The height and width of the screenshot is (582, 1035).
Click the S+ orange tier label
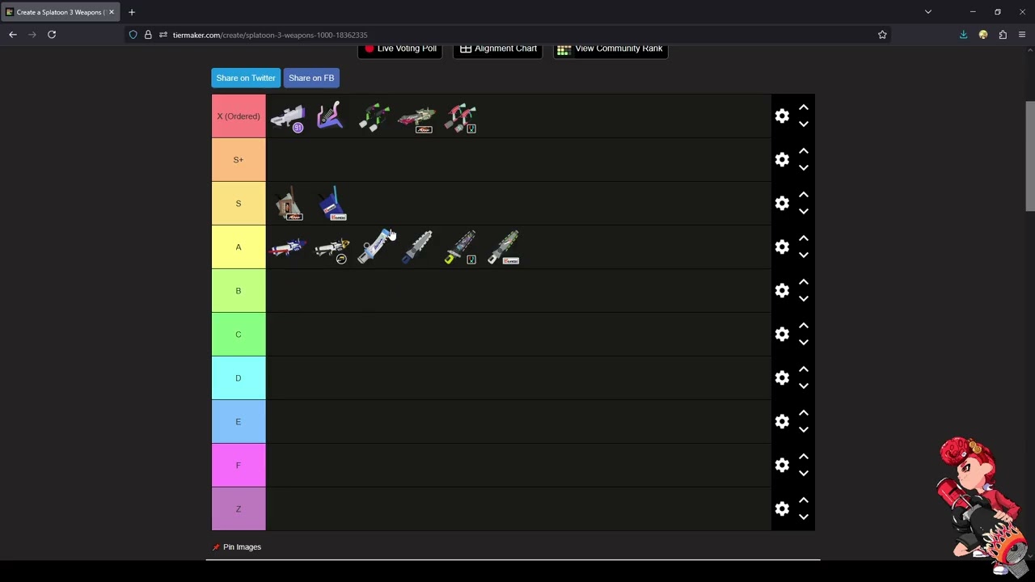click(239, 160)
